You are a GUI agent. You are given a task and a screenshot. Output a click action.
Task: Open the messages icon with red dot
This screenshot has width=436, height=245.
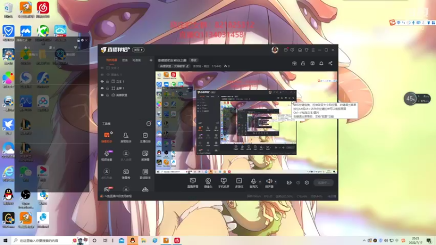pyautogui.click(x=286, y=50)
